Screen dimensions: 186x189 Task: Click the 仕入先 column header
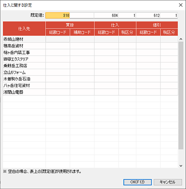pyautogui.click(x=24, y=28)
